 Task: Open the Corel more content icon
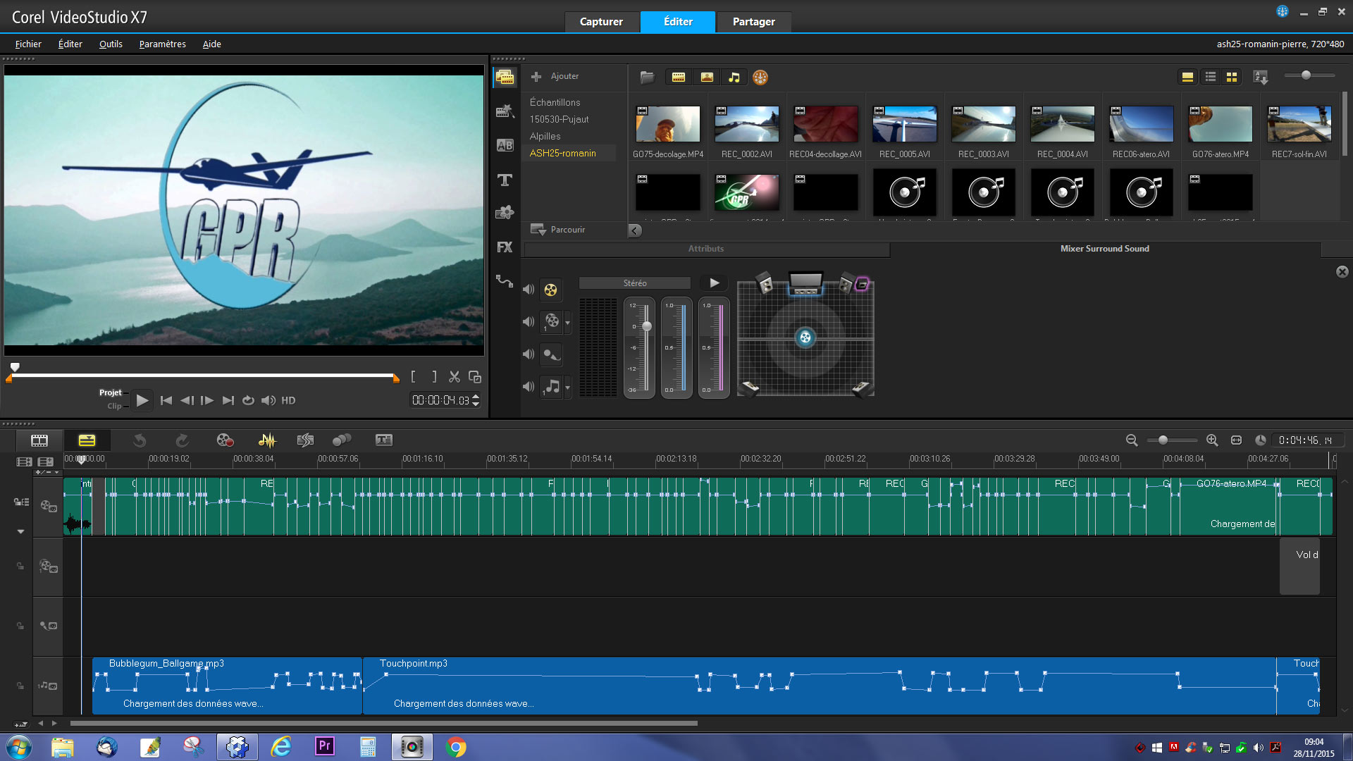760,78
